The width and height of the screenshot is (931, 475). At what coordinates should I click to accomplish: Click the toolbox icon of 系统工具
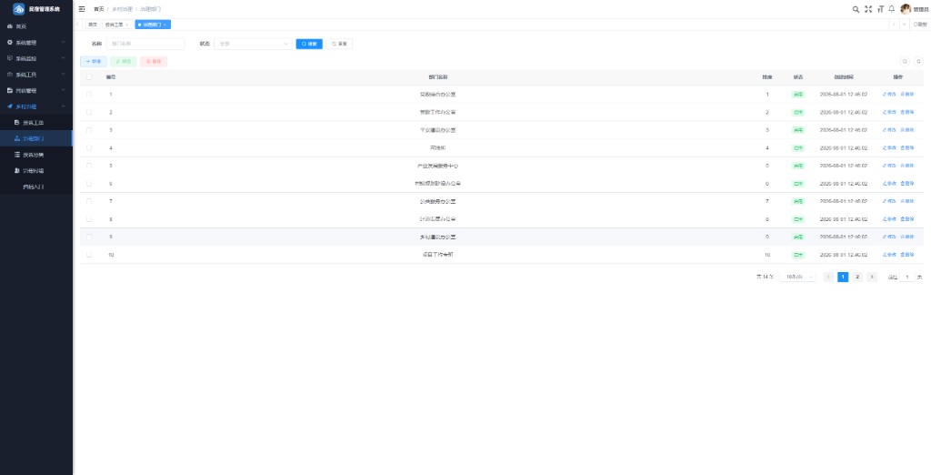(x=9, y=75)
